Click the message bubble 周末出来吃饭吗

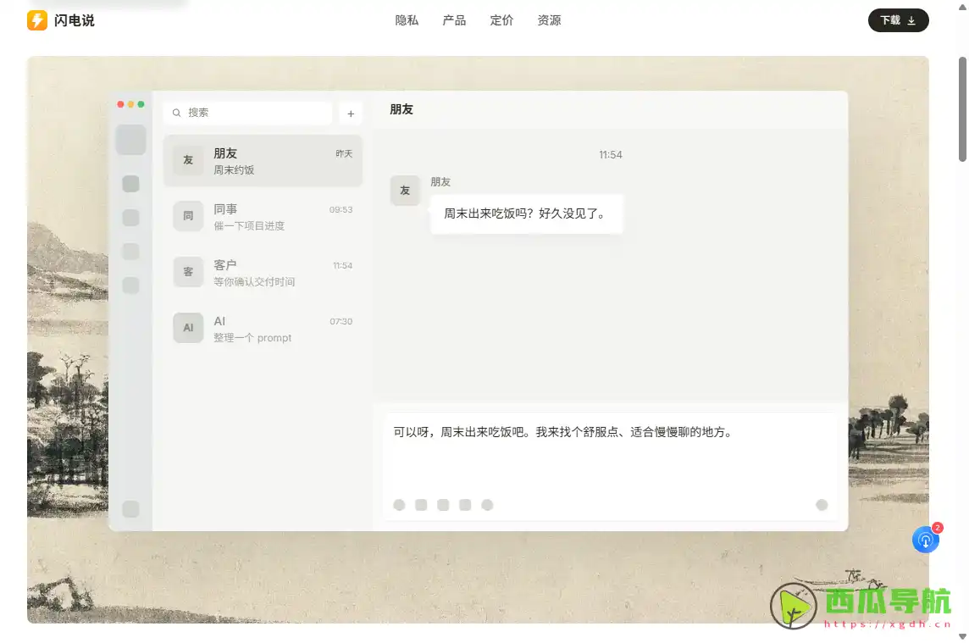pyautogui.click(x=527, y=214)
